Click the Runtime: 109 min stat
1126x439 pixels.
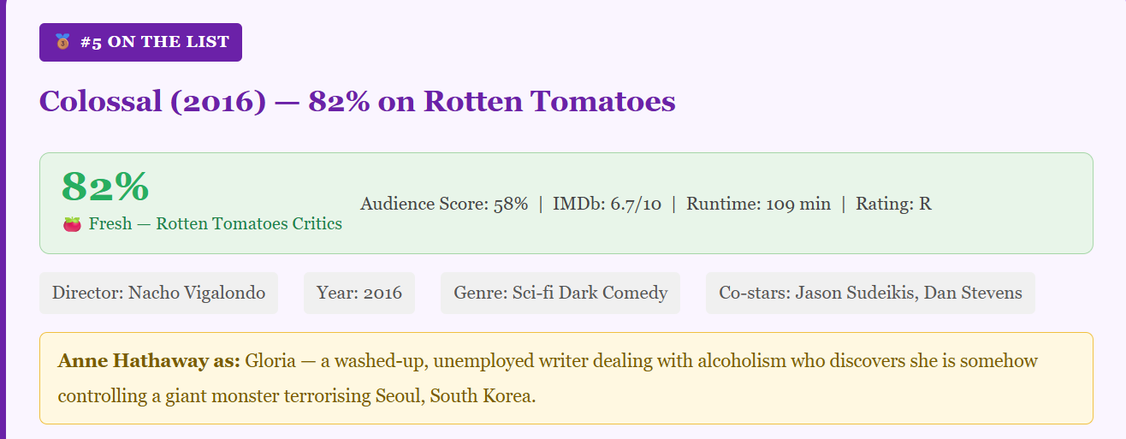coord(758,204)
